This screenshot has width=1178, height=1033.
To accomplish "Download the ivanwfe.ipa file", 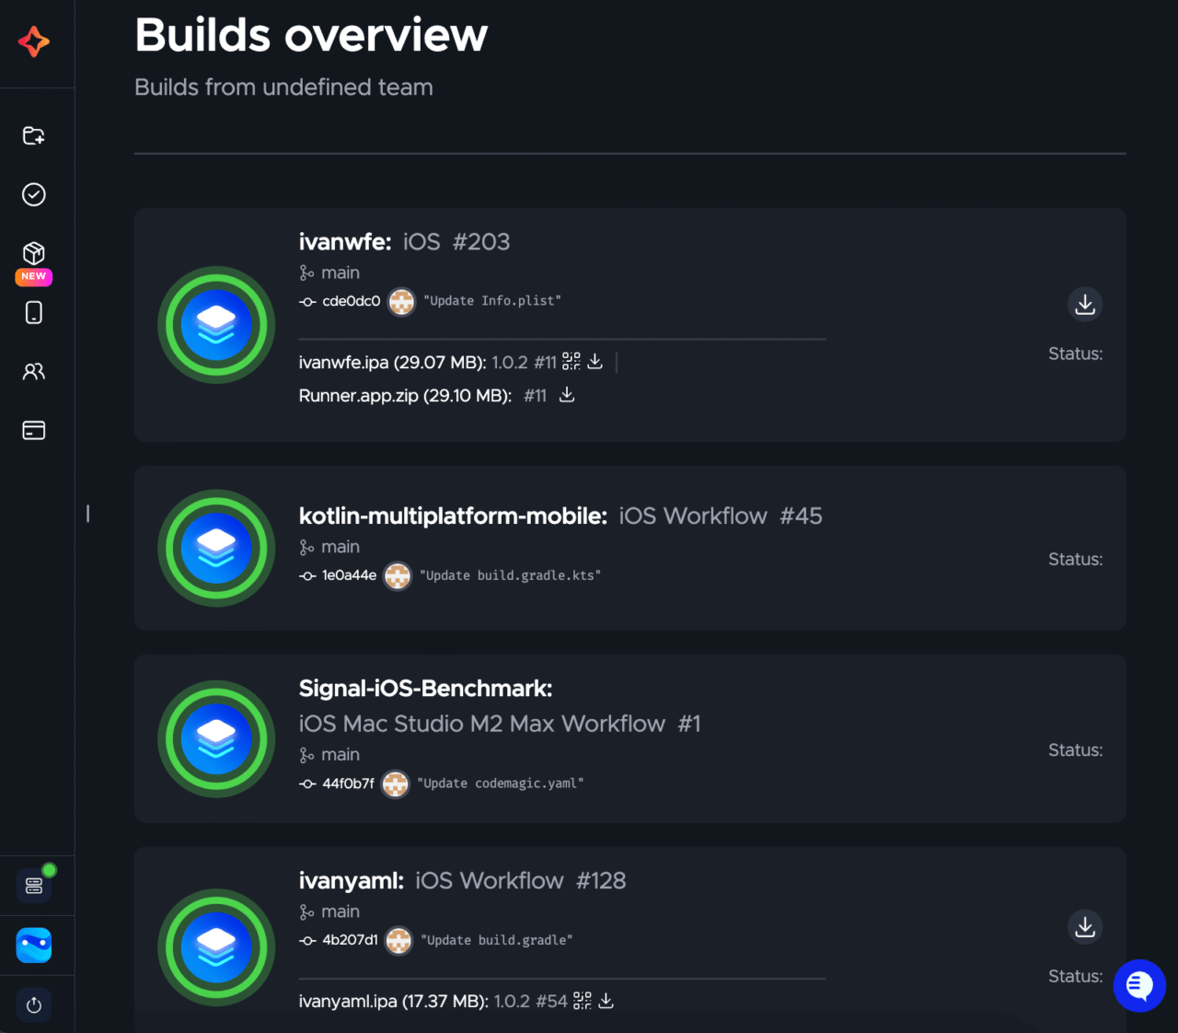I will tap(595, 362).
